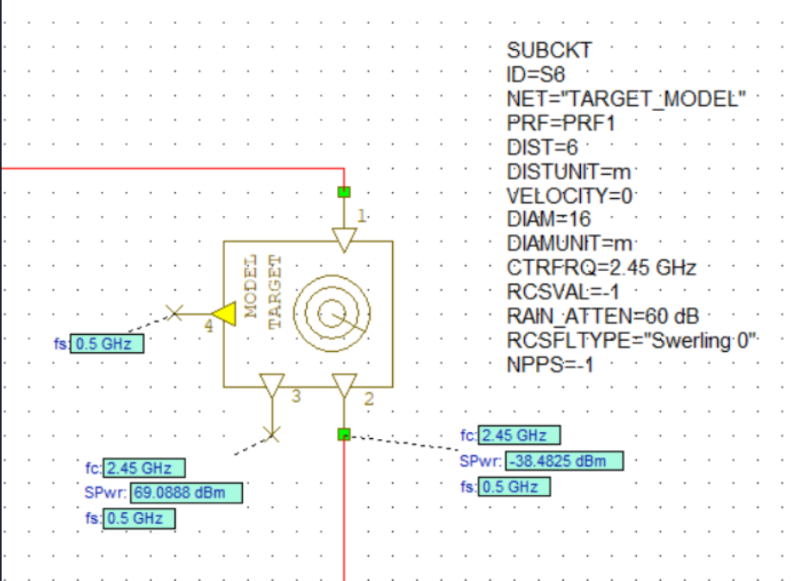Select the 69.0888 dBm SPwr value
The height and width of the screenshot is (581, 799).
[x=186, y=493]
